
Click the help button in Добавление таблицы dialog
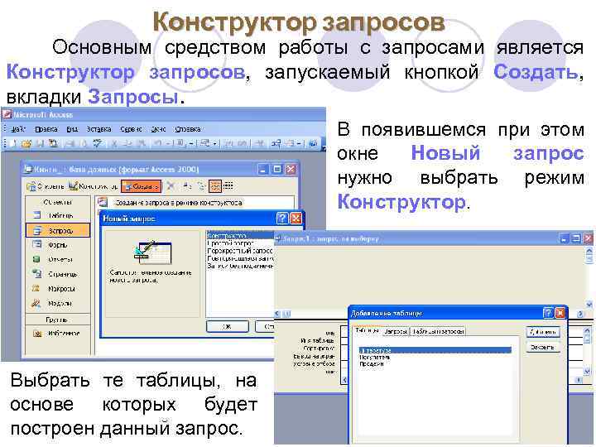(548, 313)
